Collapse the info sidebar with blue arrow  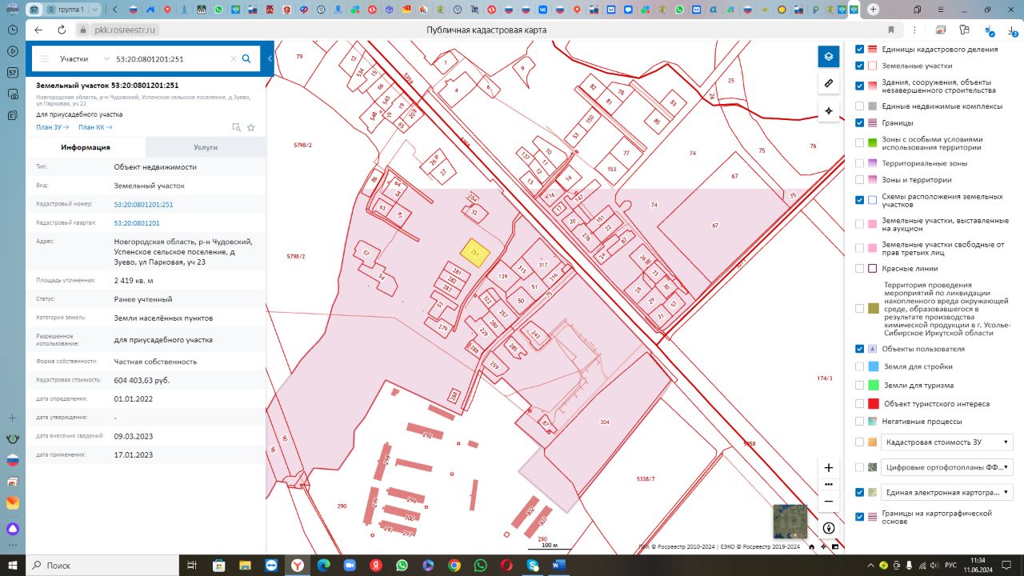coord(270,59)
